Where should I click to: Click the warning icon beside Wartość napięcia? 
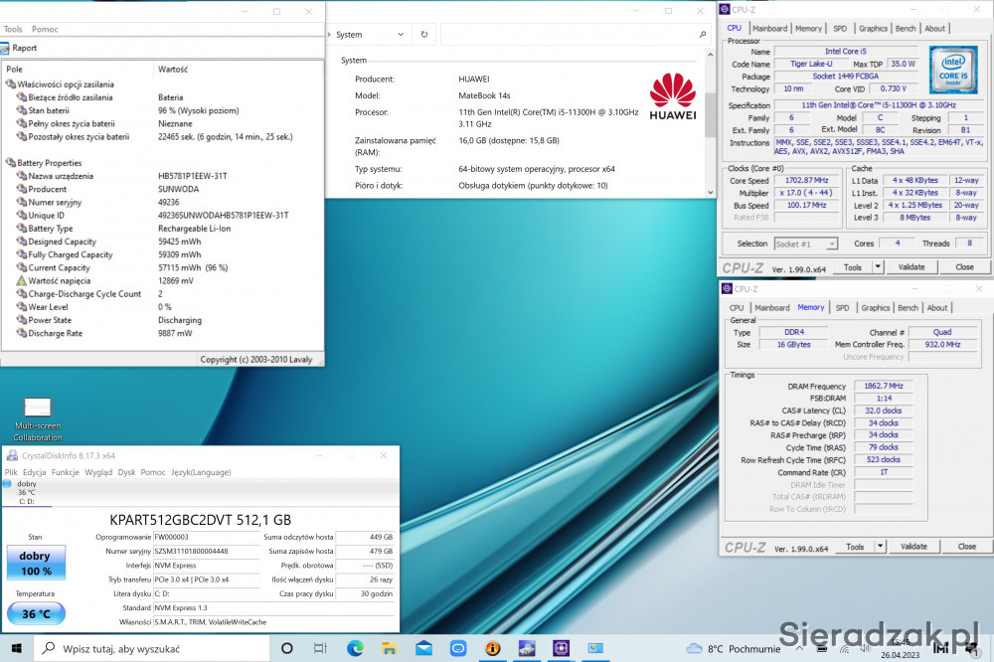(22, 281)
